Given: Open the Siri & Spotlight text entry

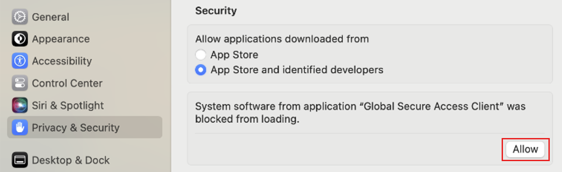Looking at the screenshot, I should coord(68,105).
